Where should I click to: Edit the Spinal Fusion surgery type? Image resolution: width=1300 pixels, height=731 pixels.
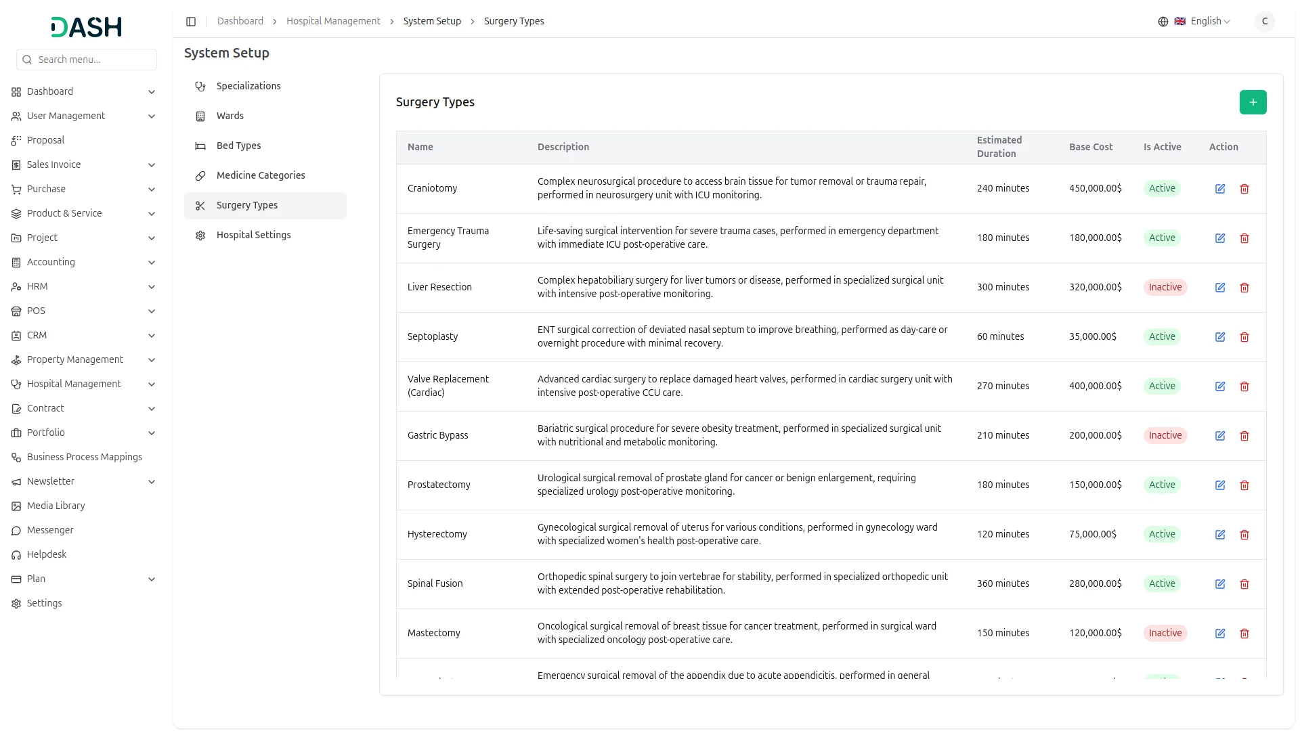pos(1219,584)
